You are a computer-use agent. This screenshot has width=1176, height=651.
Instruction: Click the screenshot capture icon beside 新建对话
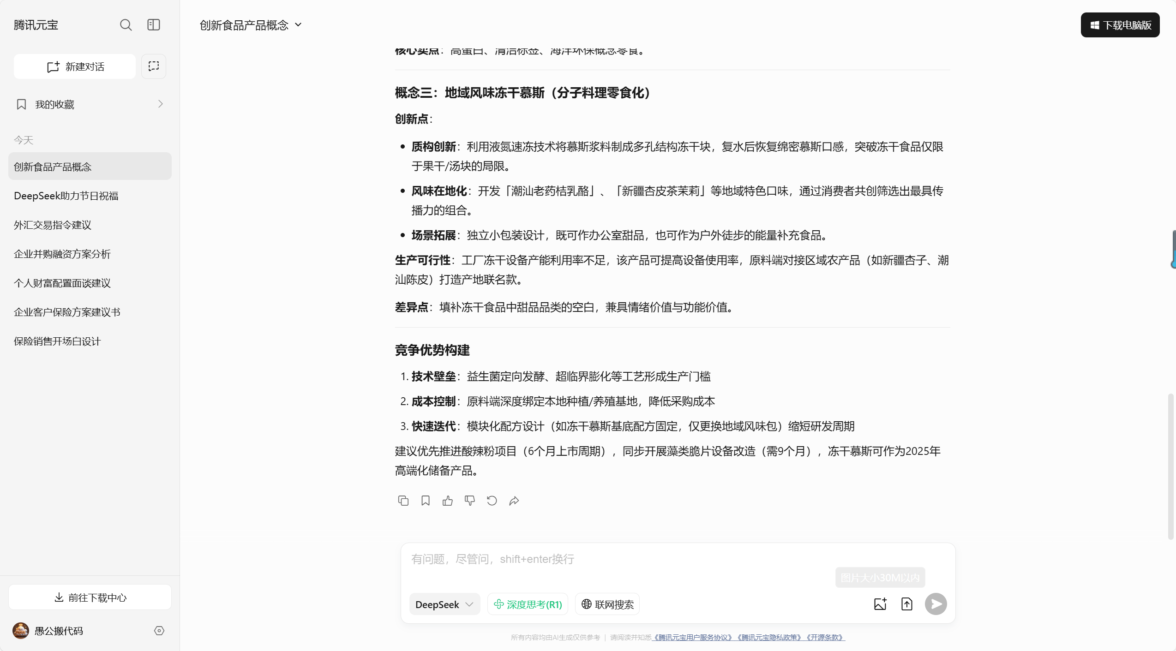[154, 66]
